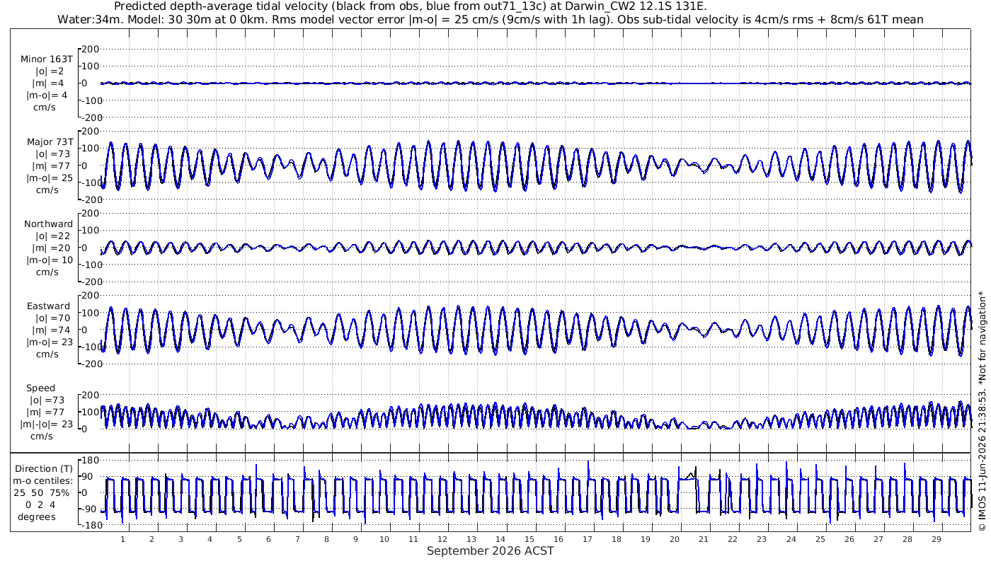The width and height of the screenshot is (991, 566).
Task: Click the 'Speed' panel label
Action: coord(41,388)
